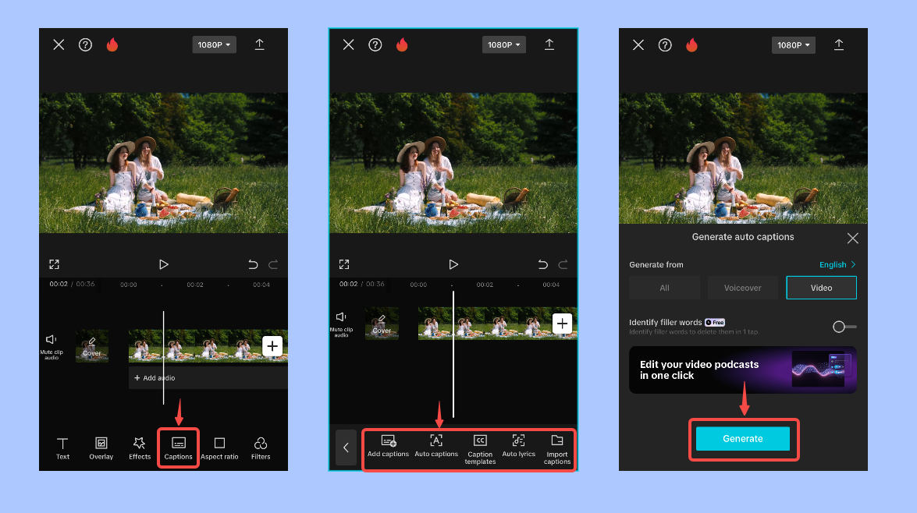Edit Cover thumbnail in middle phone screen
This screenshot has width=917, height=513.
point(382,324)
